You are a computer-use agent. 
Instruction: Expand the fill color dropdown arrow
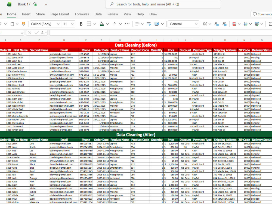(x=107, y=24)
